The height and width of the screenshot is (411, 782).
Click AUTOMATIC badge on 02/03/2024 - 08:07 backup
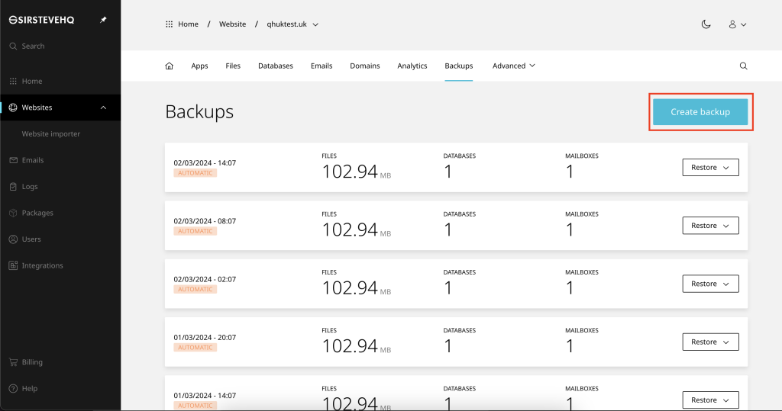tap(195, 232)
